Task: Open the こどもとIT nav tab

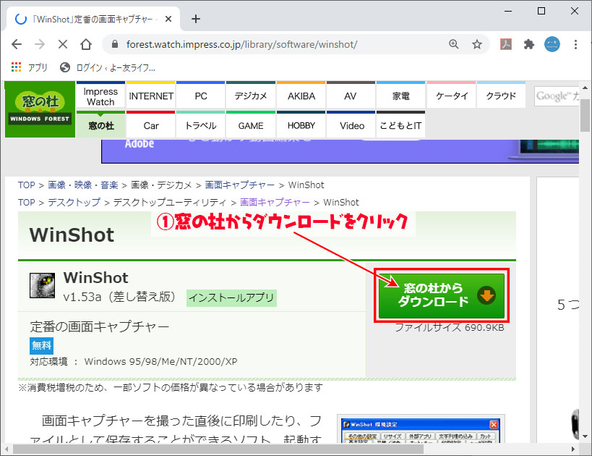Action: (400, 124)
